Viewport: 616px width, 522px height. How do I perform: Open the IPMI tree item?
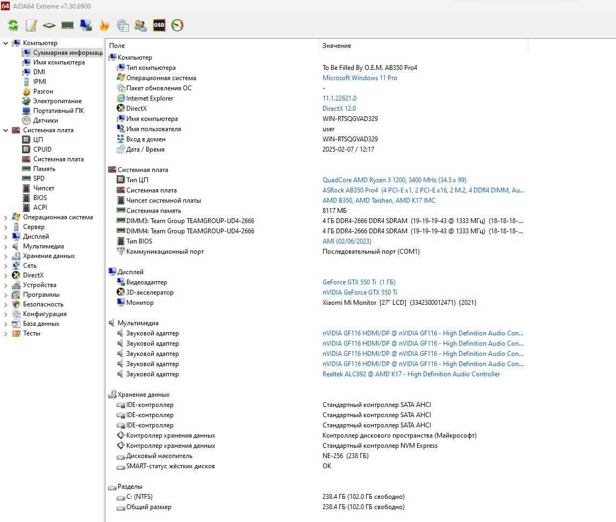pyautogui.click(x=40, y=82)
